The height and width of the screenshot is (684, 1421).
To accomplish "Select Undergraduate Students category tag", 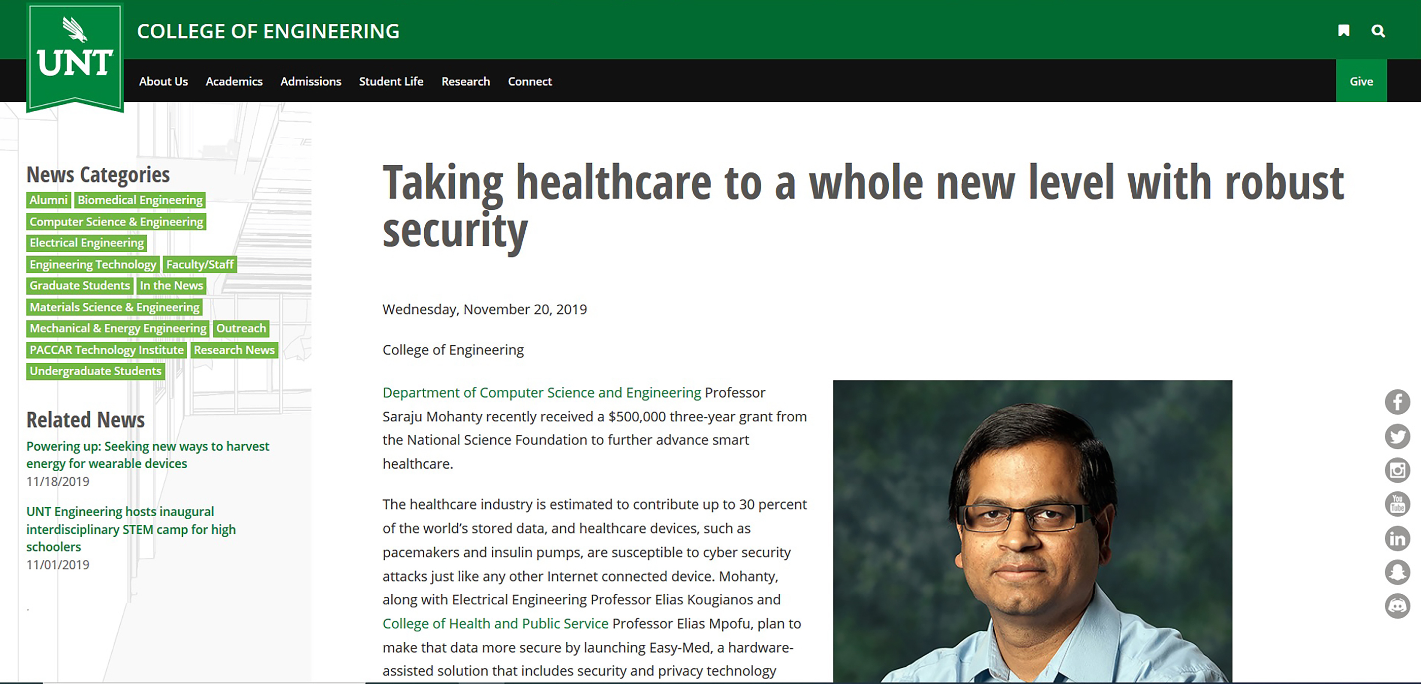I will [x=95, y=371].
